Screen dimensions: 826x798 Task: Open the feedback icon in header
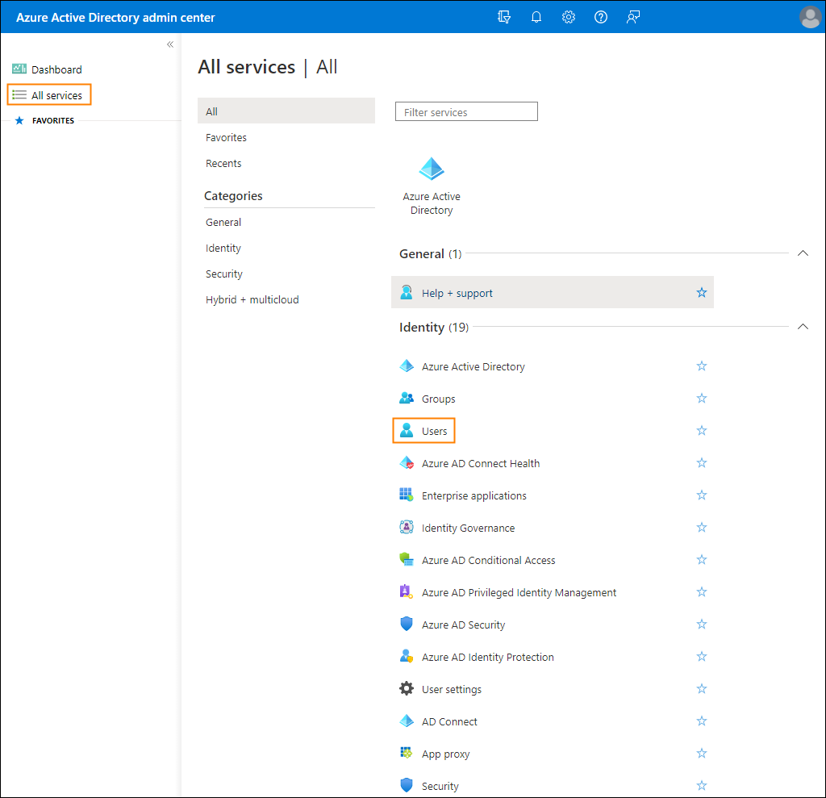[x=632, y=18]
